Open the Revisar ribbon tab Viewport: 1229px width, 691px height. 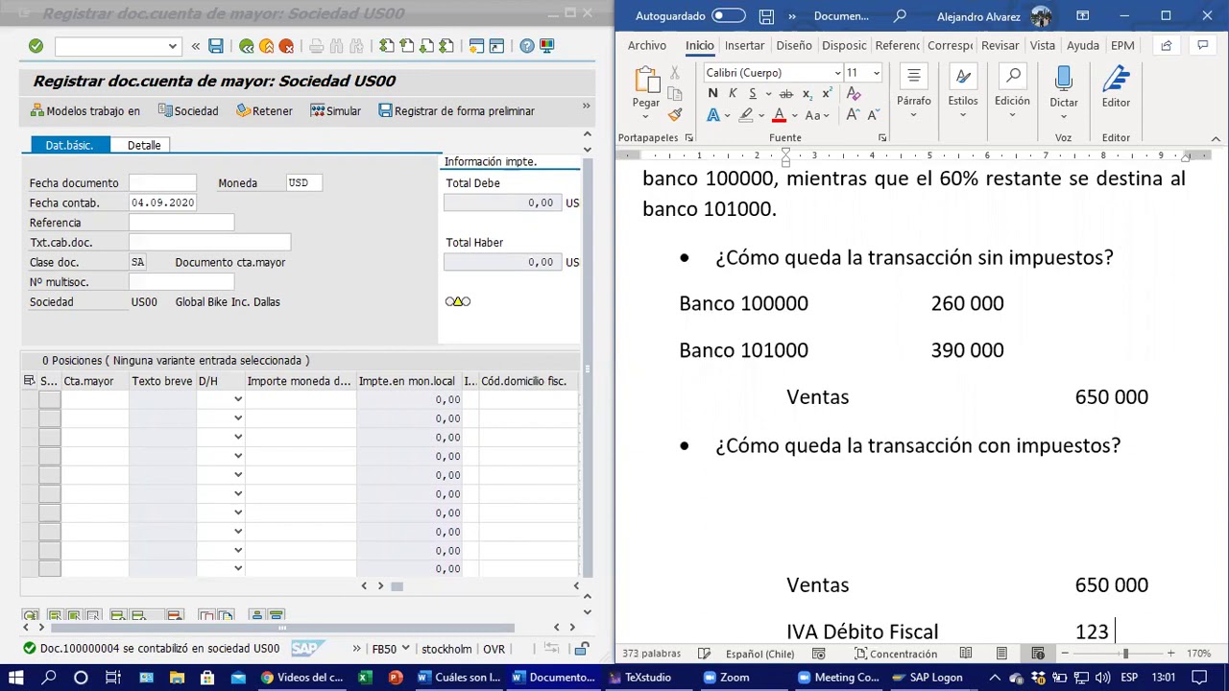(x=1000, y=45)
